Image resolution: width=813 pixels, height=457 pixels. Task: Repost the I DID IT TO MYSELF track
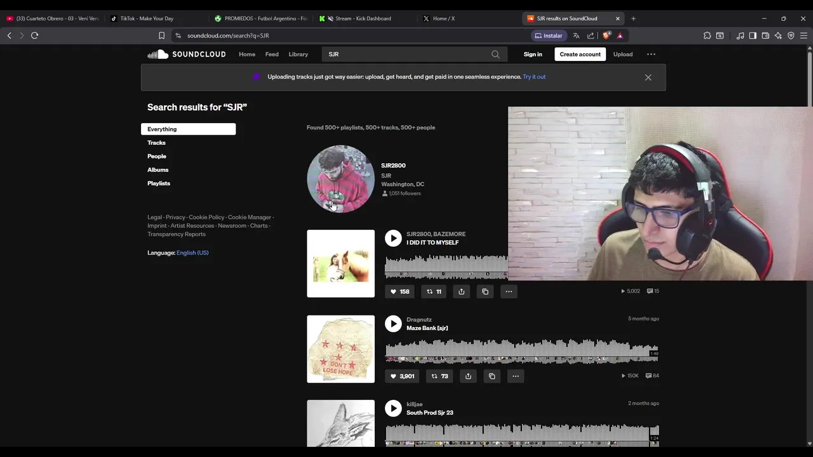coord(434,291)
